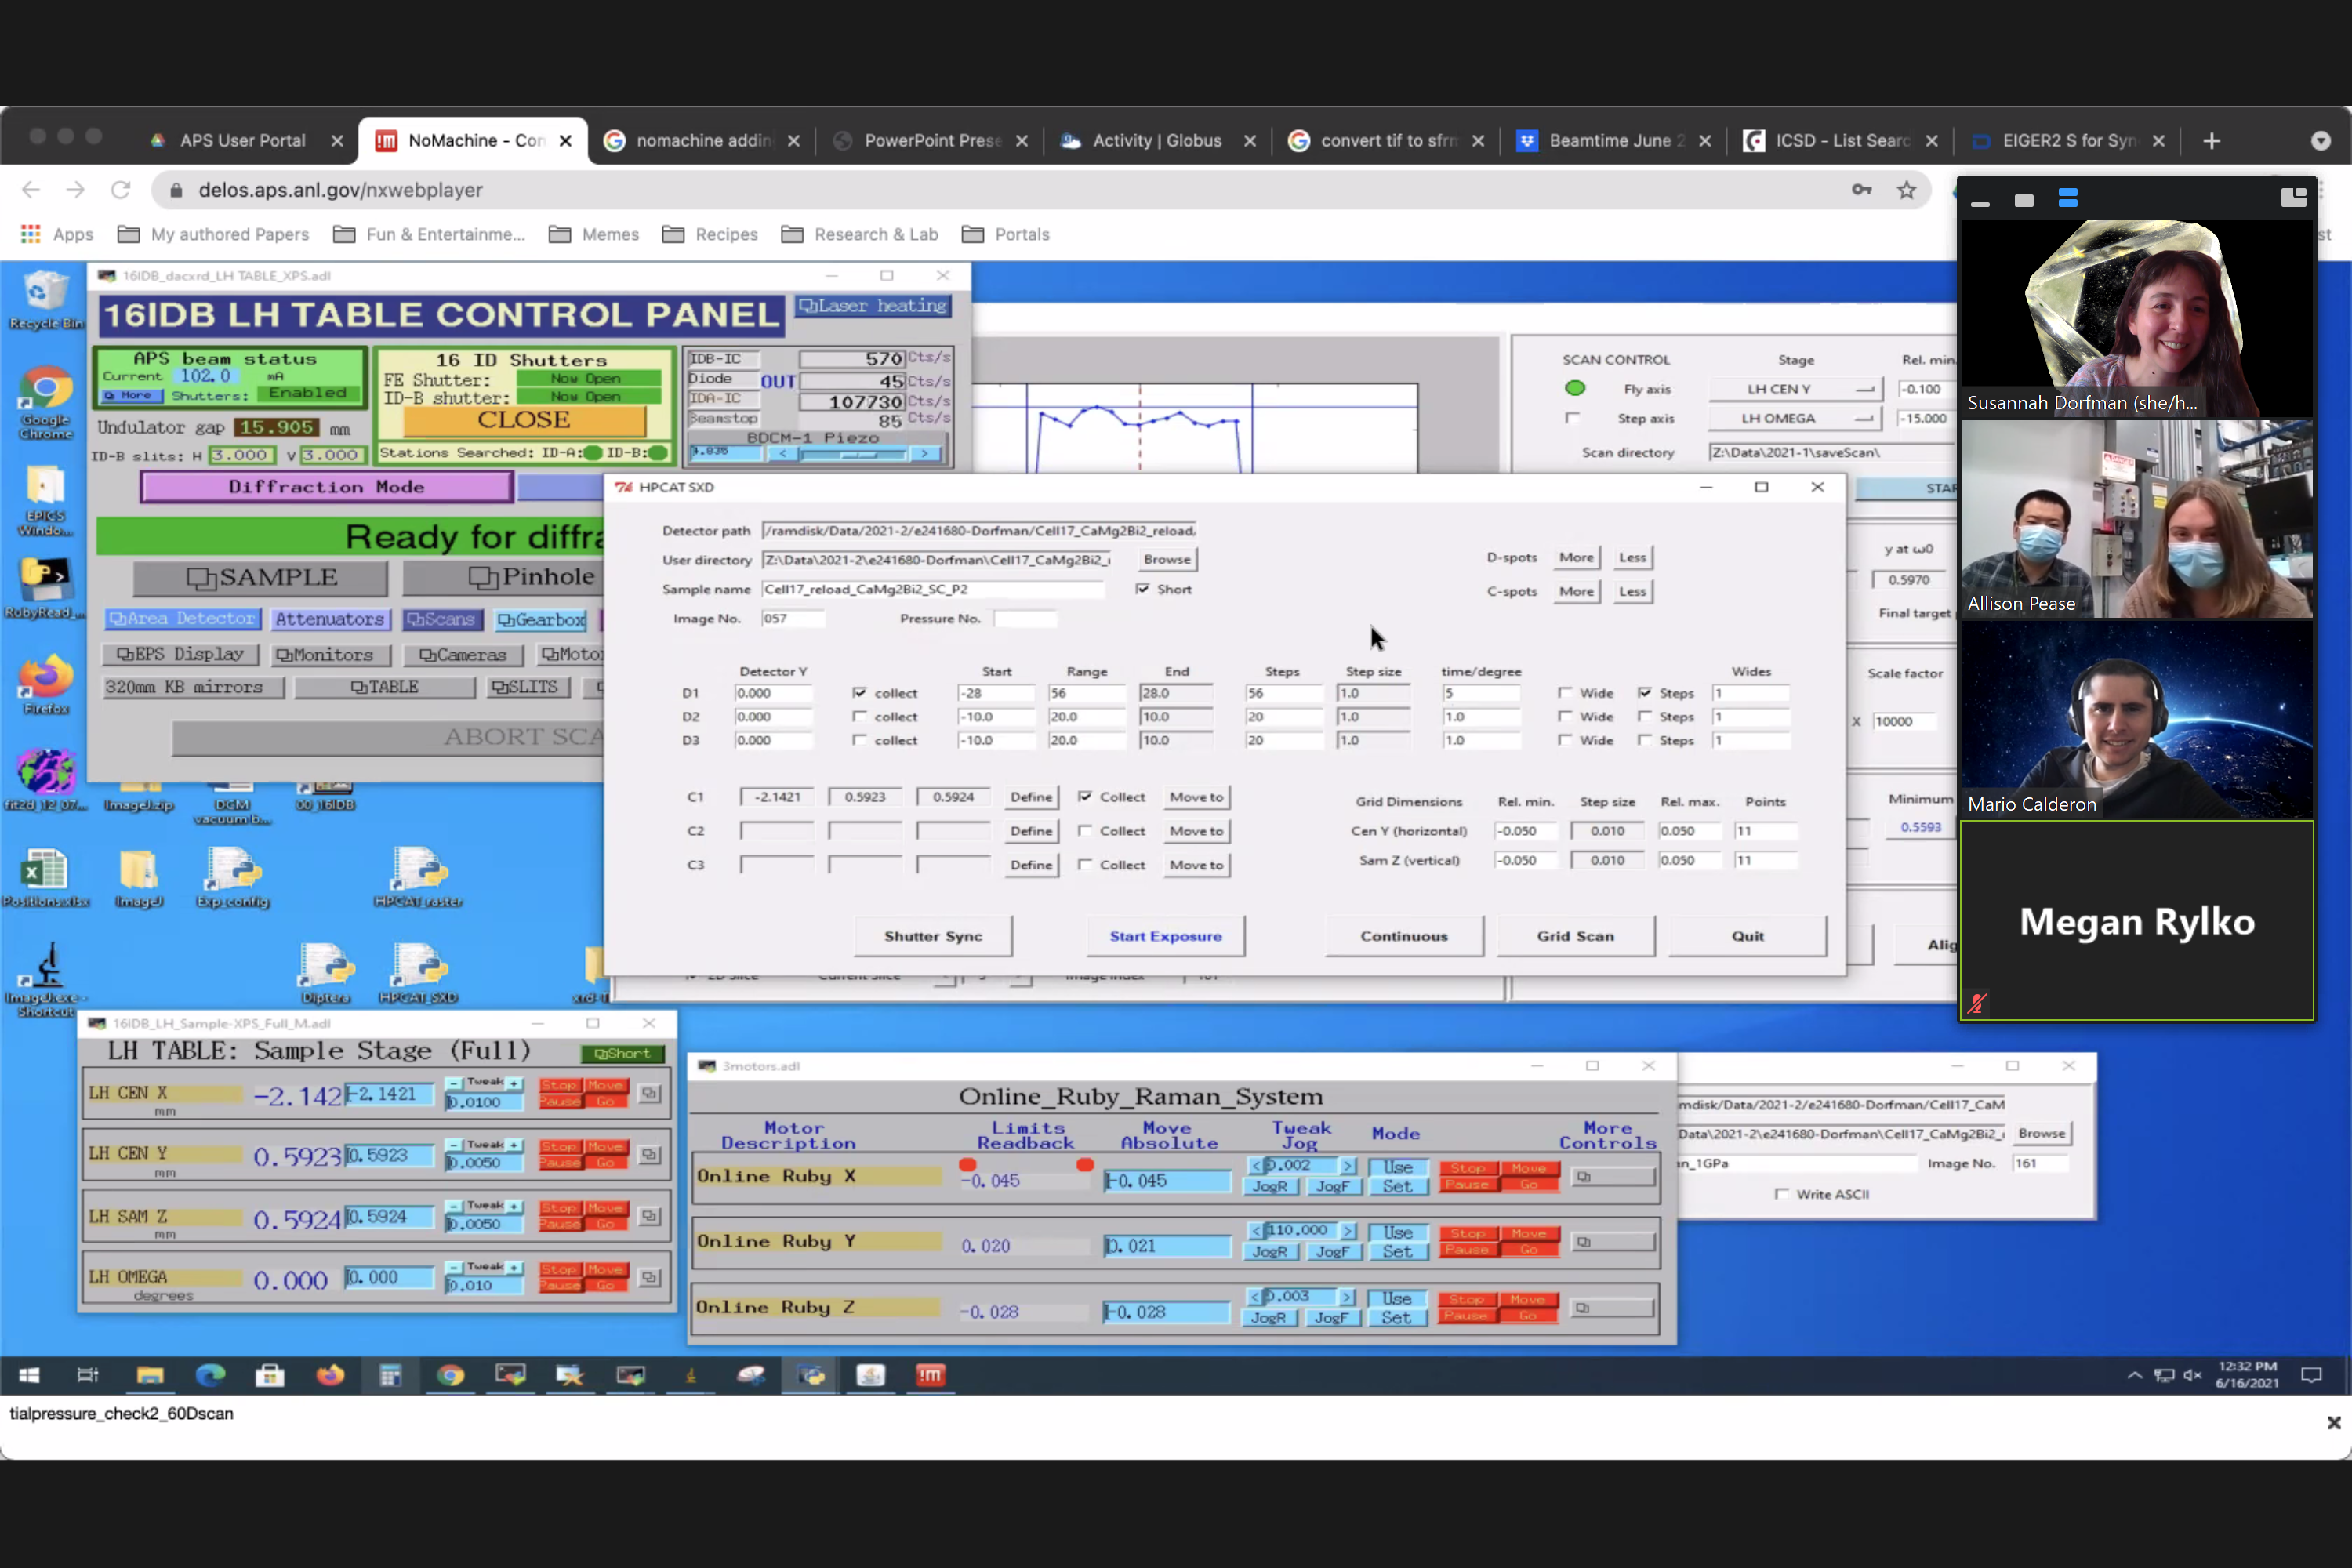
Task: Enable the C2 Collect checkbox
Action: [x=1085, y=831]
